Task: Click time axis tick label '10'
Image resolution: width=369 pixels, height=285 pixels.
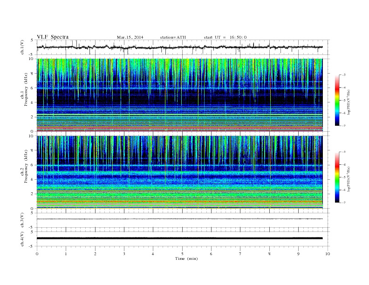Action: pos(328,254)
